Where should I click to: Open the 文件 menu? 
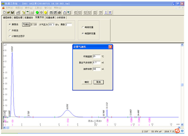coord(9,8)
